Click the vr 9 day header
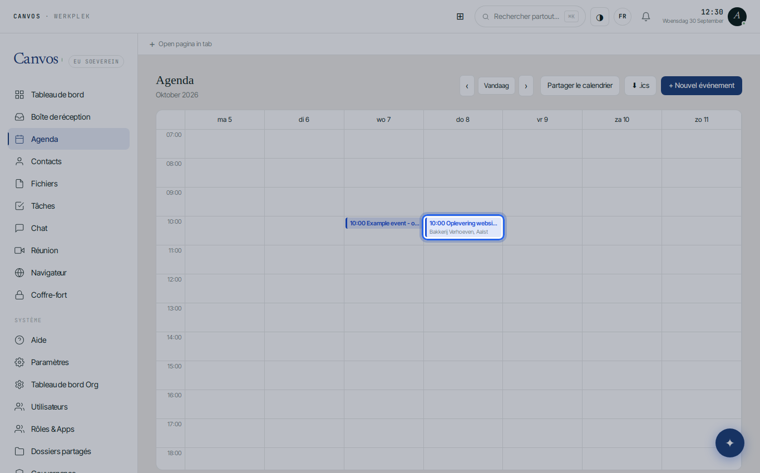760x473 pixels. click(x=542, y=120)
